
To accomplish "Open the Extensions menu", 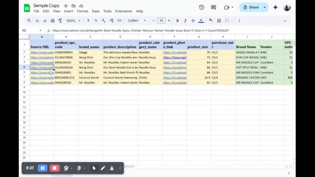I will [123, 11].
